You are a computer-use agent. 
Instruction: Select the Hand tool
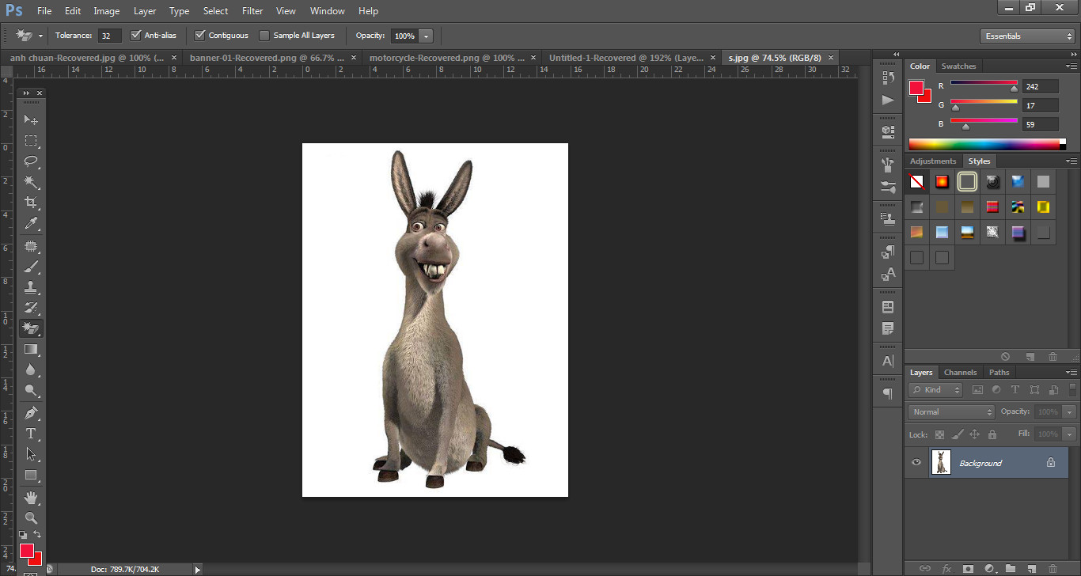[x=31, y=498]
